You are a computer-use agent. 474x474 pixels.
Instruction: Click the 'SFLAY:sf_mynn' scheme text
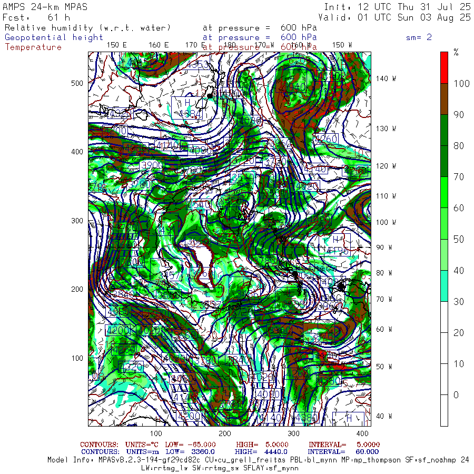coord(271,468)
